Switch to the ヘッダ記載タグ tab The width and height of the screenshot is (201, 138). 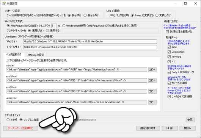point(14,55)
